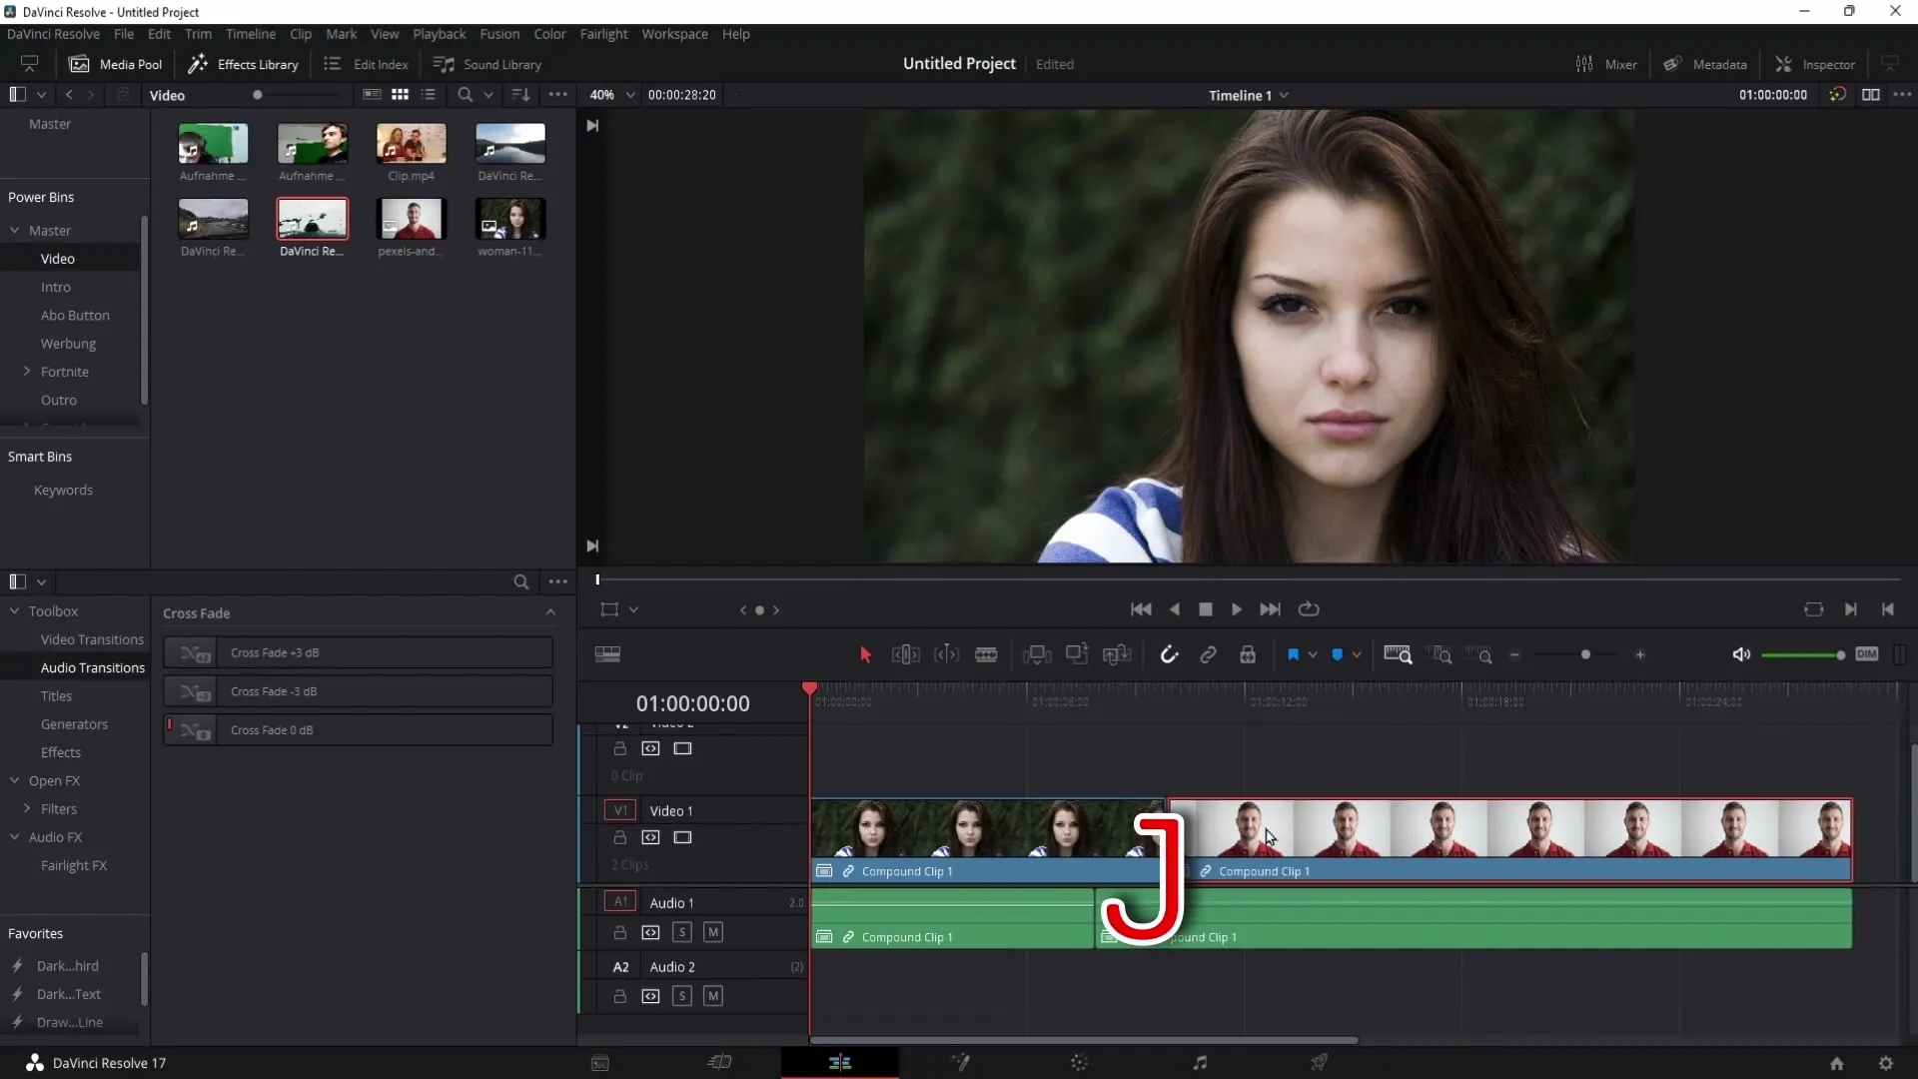The height and width of the screenshot is (1079, 1918).
Task: Click the Trim edit mode icon
Action: pos(905,654)
